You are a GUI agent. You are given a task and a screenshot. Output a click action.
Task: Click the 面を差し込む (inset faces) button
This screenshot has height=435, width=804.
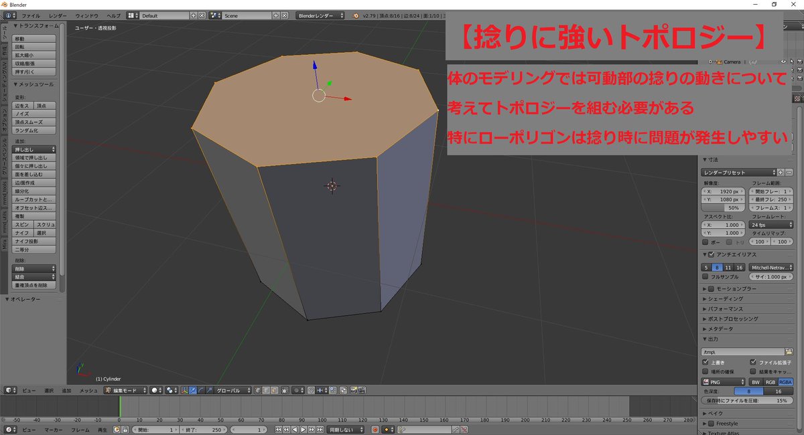point(34,174)
